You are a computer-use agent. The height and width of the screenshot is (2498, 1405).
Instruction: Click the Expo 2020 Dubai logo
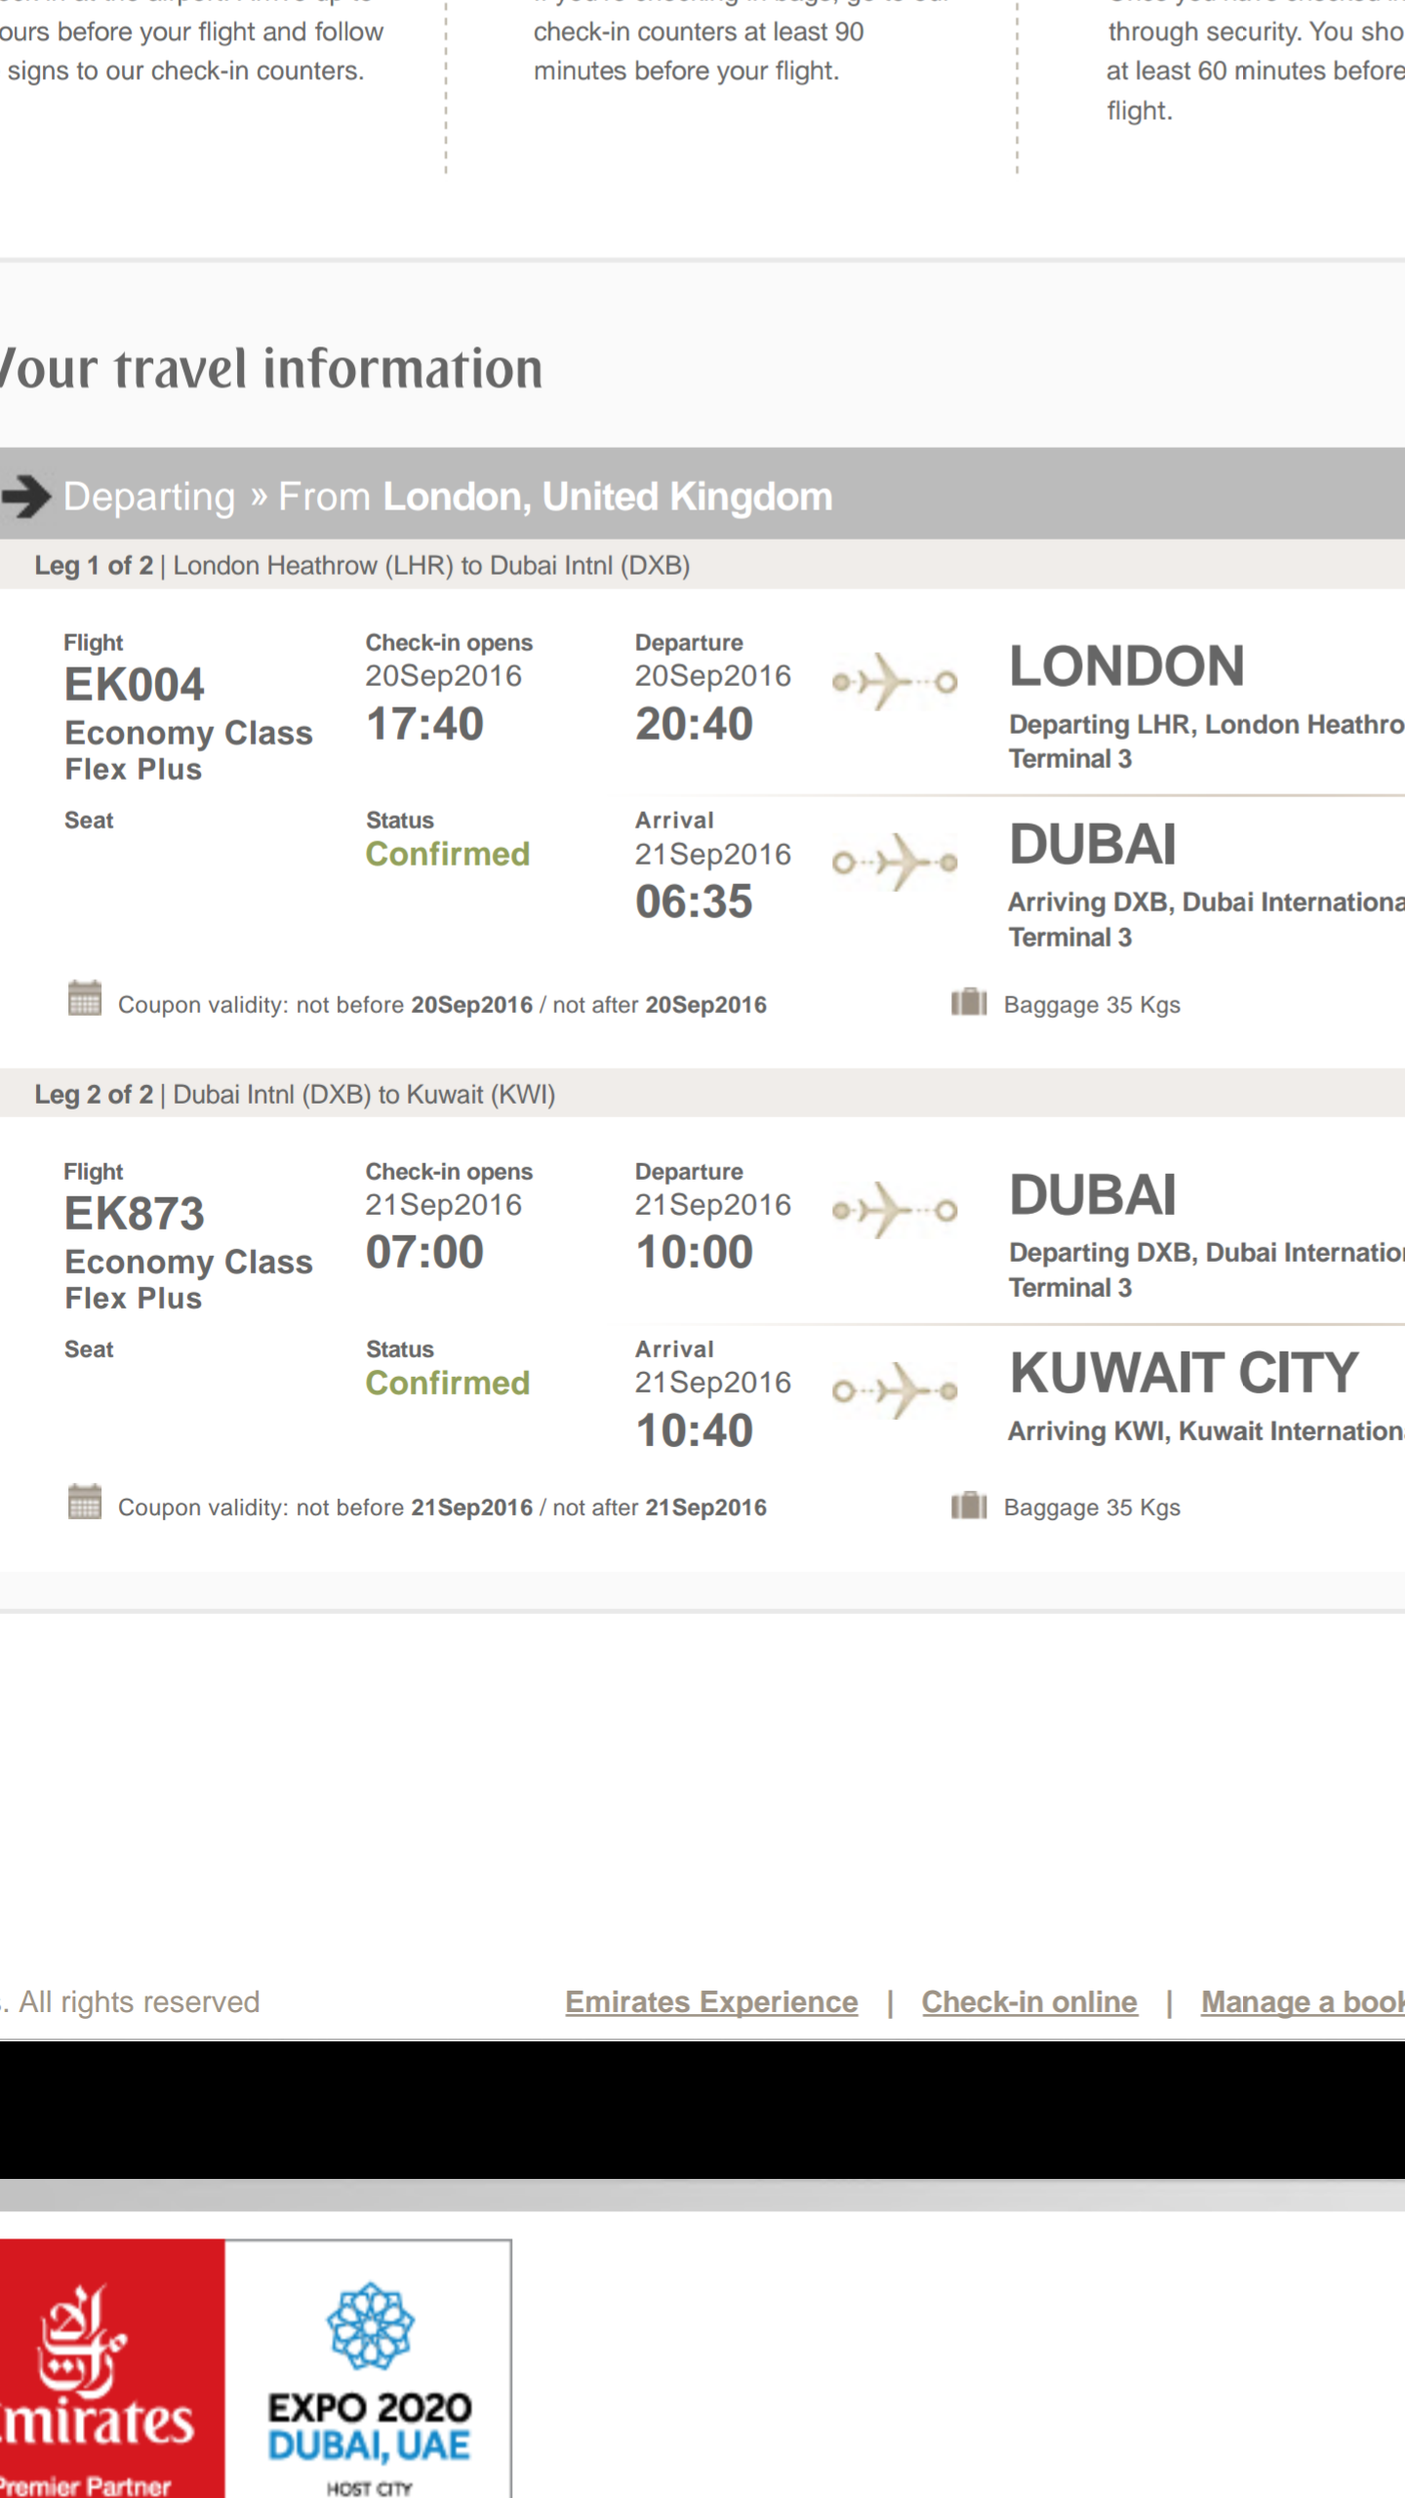pyautogui.click(x=369, y=2373)
